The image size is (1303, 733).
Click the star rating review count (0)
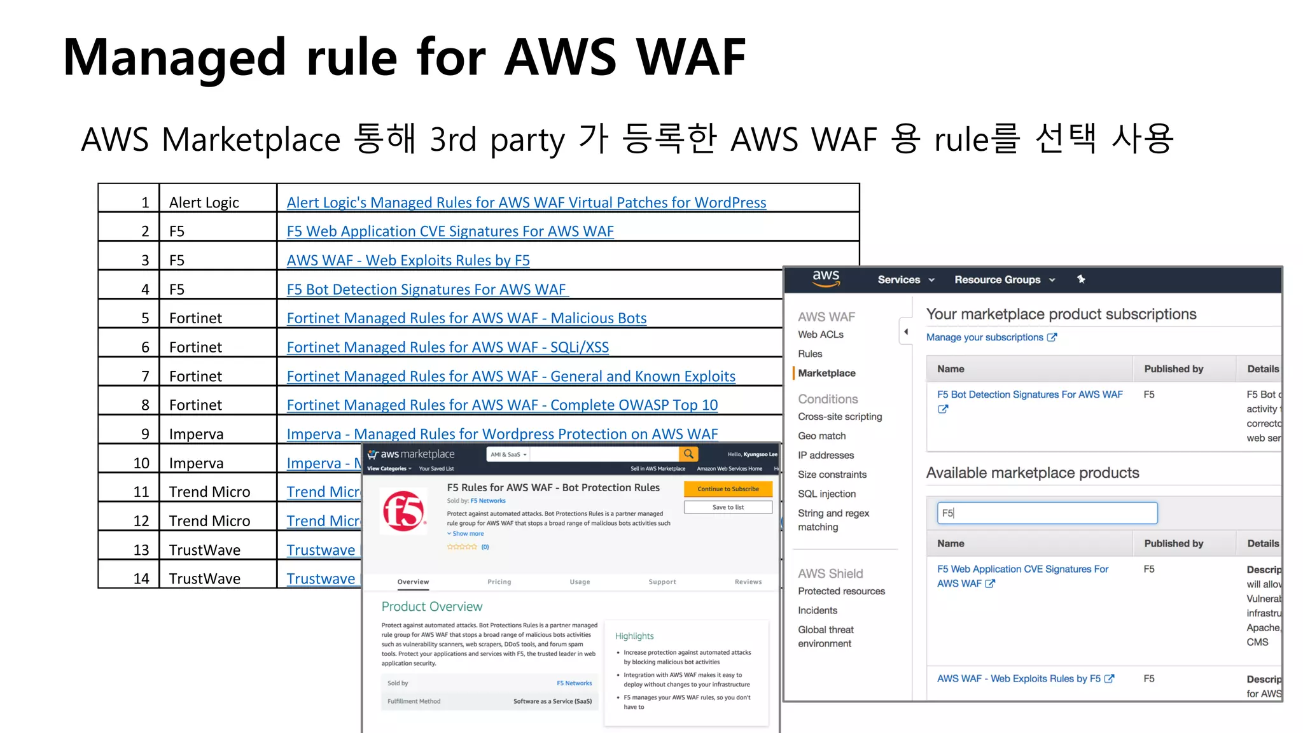click(485, 547)
